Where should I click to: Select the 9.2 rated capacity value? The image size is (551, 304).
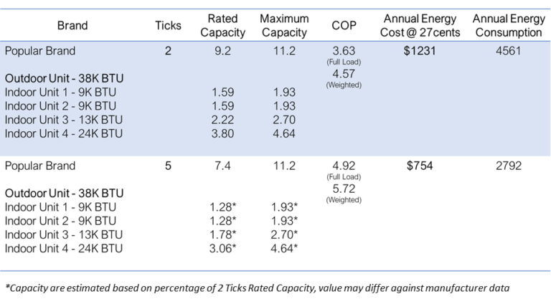[222, 51]
